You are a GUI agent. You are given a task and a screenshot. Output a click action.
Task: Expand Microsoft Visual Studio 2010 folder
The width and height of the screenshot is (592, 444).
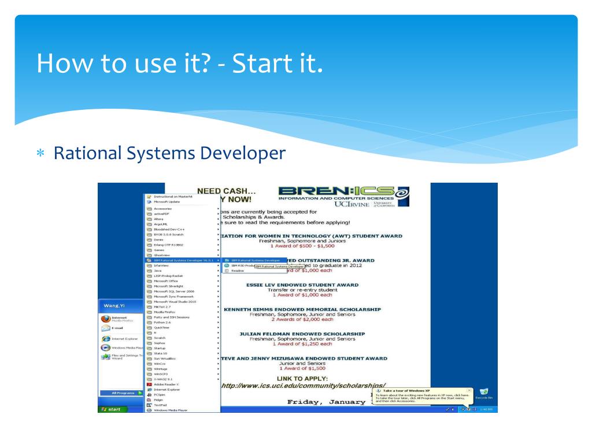point(182,302)
